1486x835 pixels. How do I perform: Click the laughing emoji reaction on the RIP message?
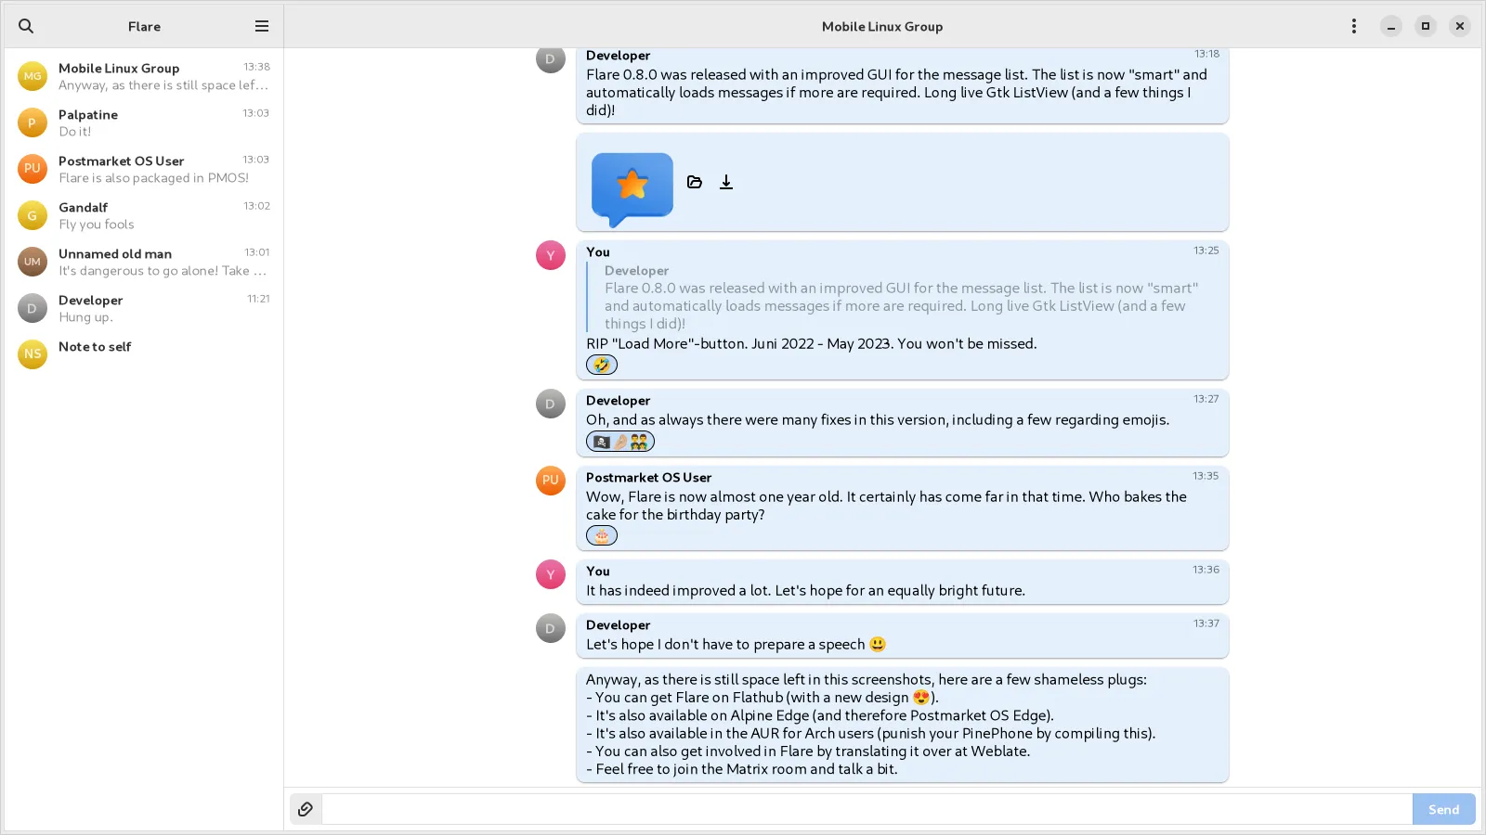(x=602, y=365)
